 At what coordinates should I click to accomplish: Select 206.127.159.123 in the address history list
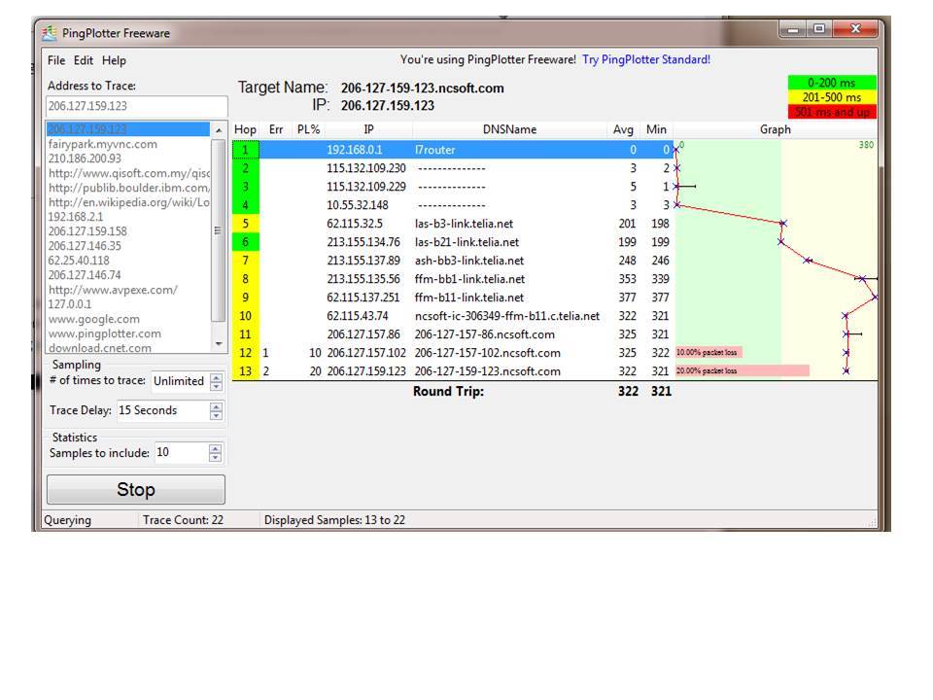click(x=128, y=129)
